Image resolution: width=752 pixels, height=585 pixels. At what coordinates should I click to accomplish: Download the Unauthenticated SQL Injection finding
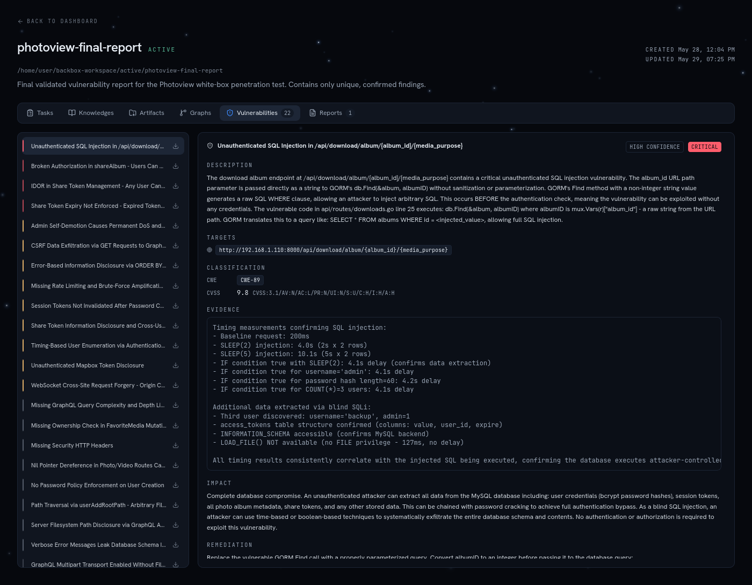pyautogui.click(x=176, y=146)
